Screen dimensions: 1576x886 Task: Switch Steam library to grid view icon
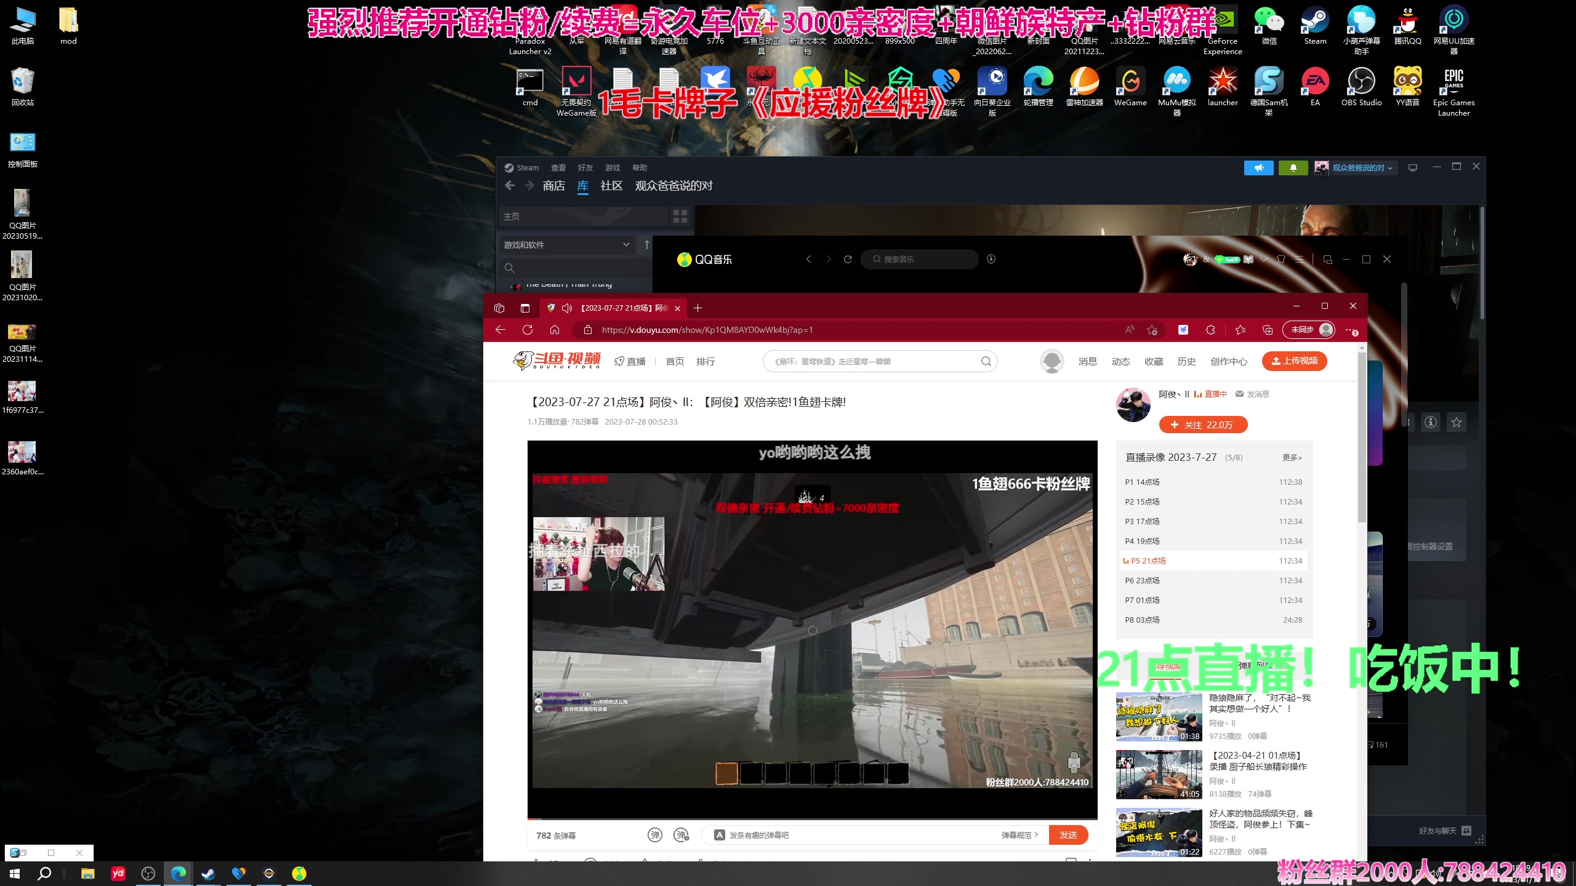coord(680,217)
